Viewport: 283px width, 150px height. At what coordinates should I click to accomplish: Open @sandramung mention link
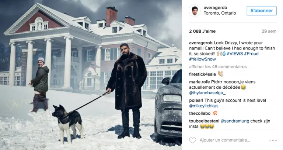point(235,121)
